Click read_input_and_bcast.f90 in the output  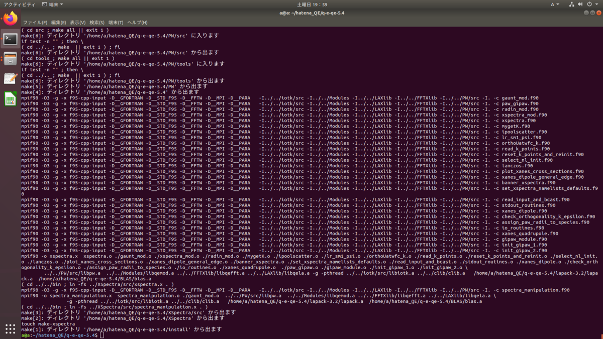(535, 199)
